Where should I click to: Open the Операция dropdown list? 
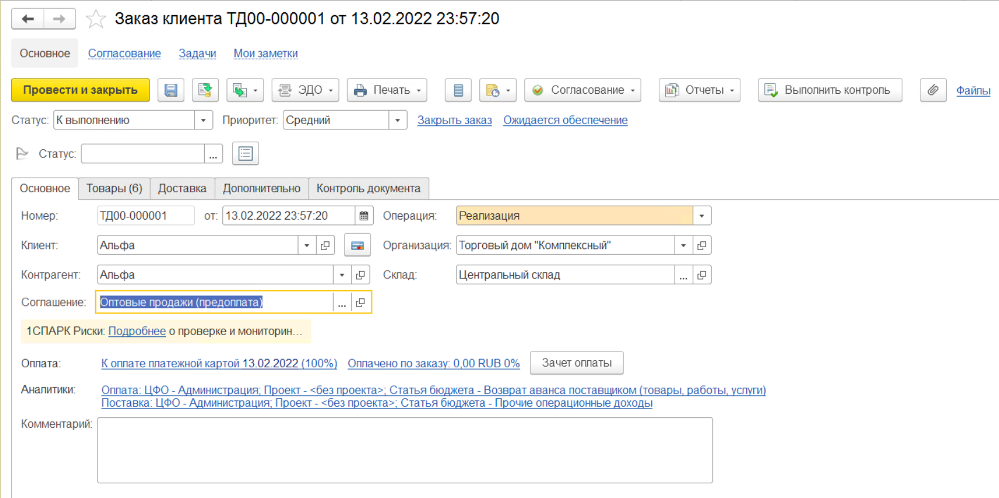coord(702,216)
